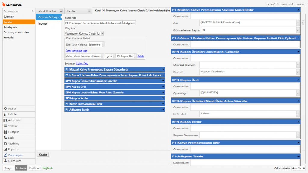Click the Kural Adı text field
This screenshot has height=173, width=308.
click(100, 23)
